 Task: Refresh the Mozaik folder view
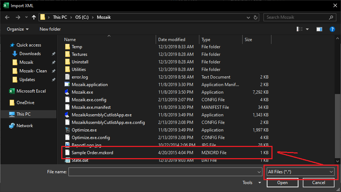256,17
